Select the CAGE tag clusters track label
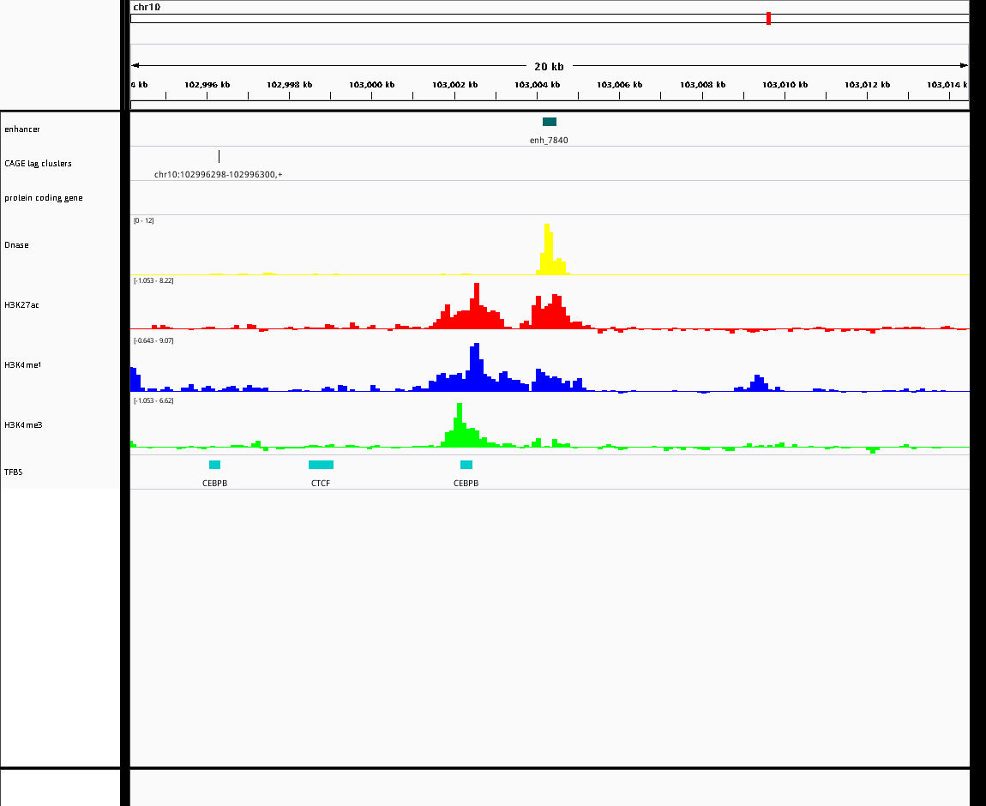This screenshot has height=806, width=986. 38,164
